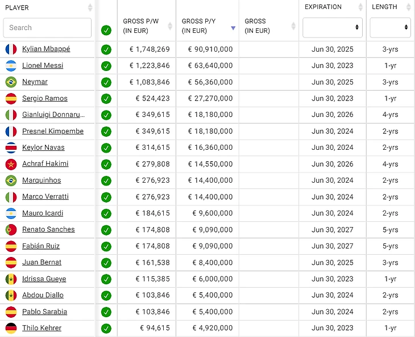Click the Senegal flag beside Idrissa Gueye
Viewport: 415px width, 337px height.
(11, 279)
